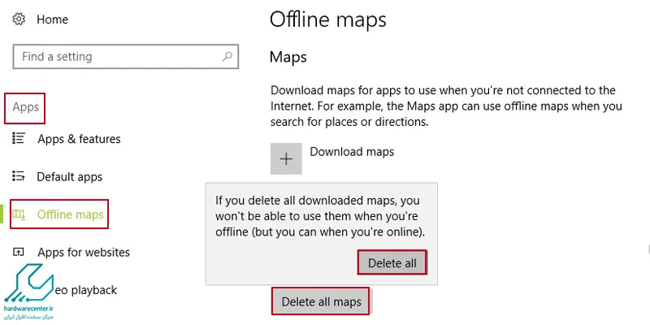Open Default apps section
Viewport: 650px width, 325px height.
tap(70, 177)
